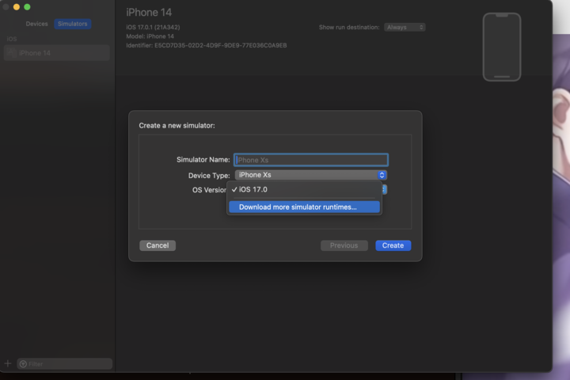
Task: Click the iPhone 14 heading title
Action: [149, 13]
